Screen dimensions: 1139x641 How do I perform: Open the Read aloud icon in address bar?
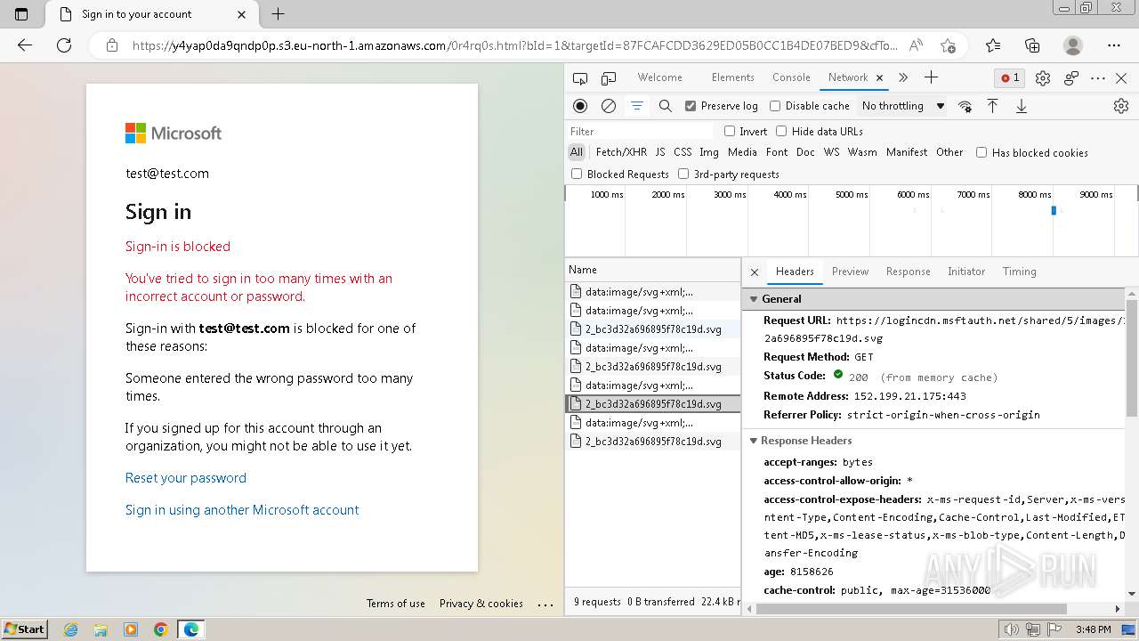point(916,45)
